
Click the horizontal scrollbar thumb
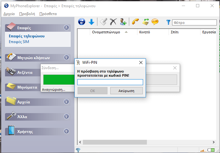pyautogui.click(x=115, y=142)
